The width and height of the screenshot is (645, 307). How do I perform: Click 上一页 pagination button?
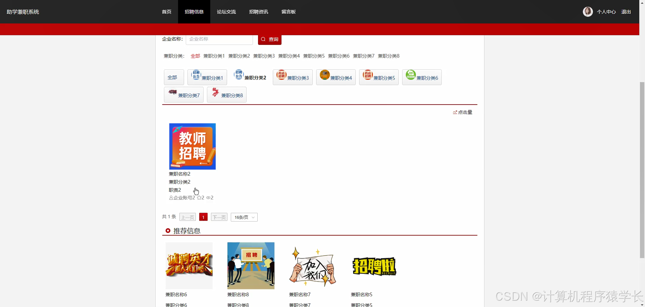coord(187,217)
